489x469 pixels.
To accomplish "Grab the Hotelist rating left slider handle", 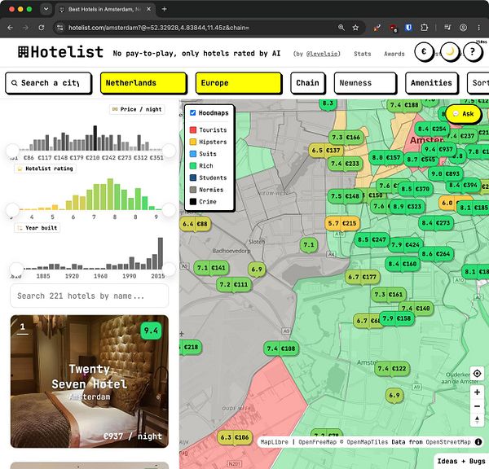I will [x=13, y=210].
